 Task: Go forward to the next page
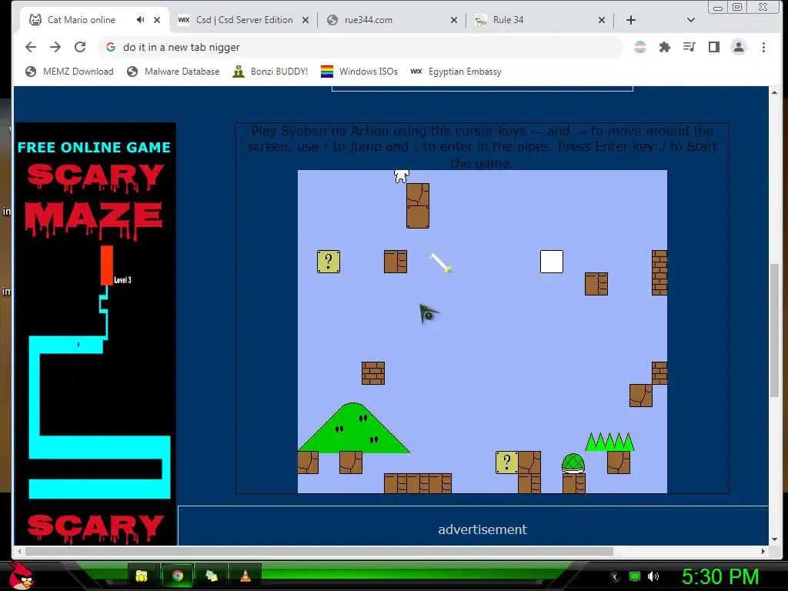click(x=55, y=47)
